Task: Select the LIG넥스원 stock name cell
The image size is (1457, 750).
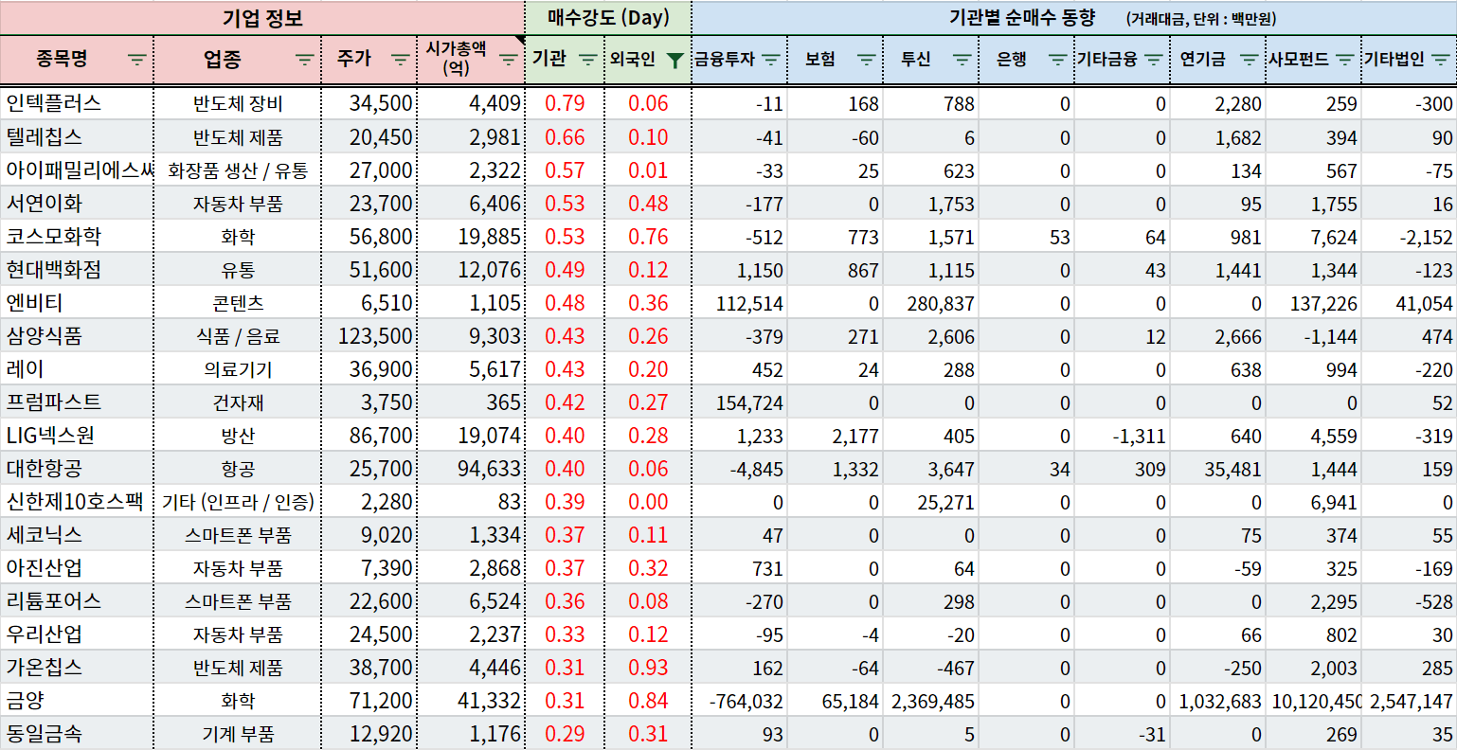Action: [x=77, y=436]
